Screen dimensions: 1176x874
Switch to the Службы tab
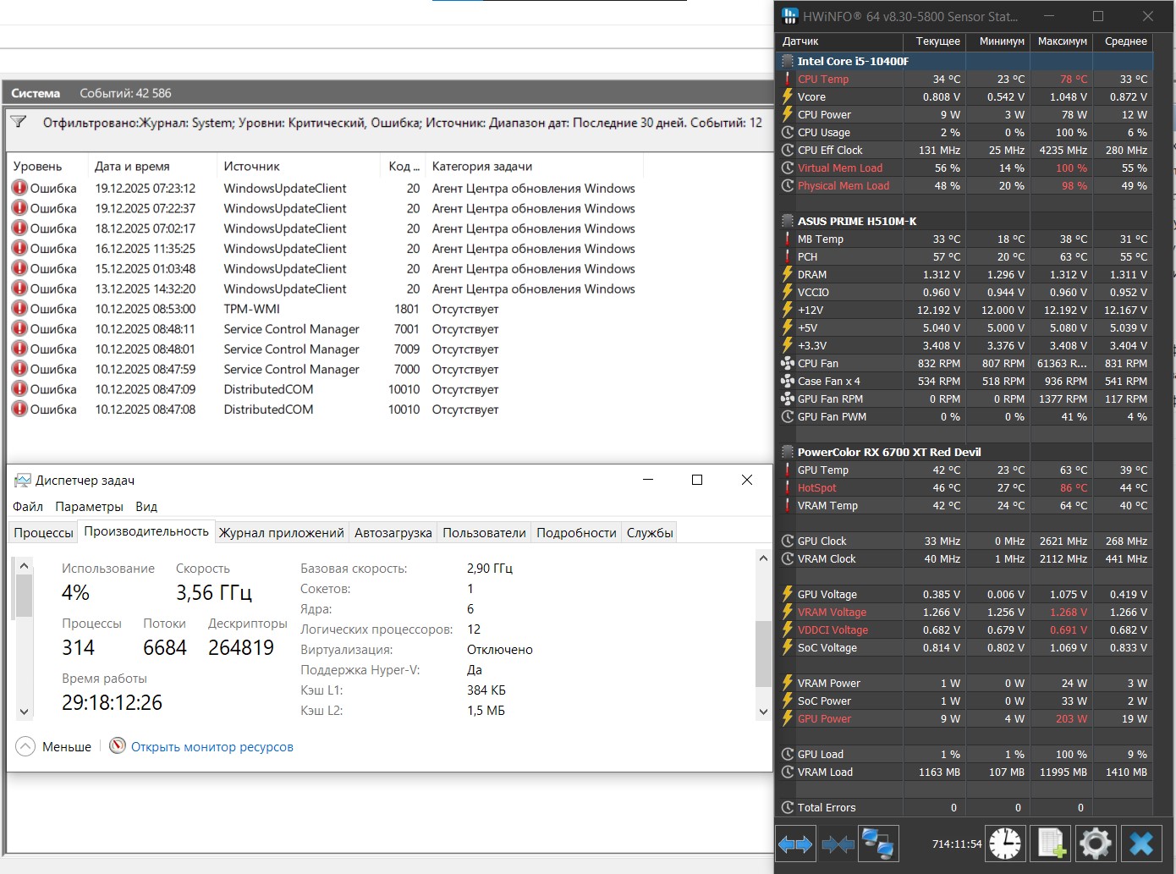tap(650, 533)
